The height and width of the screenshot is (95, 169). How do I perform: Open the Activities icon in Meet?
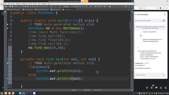[x=161, y=88]
